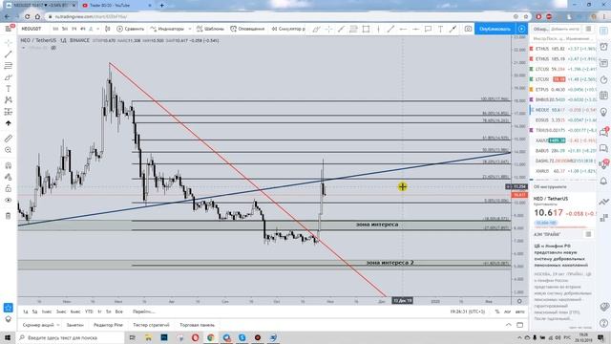Open notifications bell icon in right sidebar
Image resolution: width=611 pixels, height=344 pixels.
[603, 181]
